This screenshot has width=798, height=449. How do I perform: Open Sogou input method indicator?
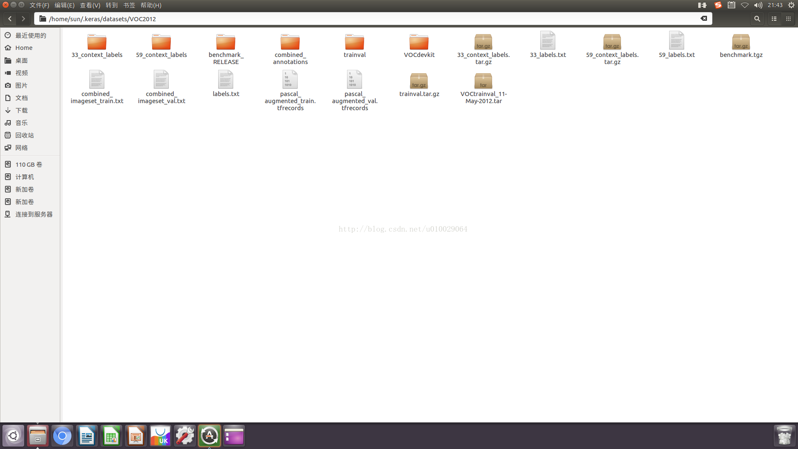point(718,5)
